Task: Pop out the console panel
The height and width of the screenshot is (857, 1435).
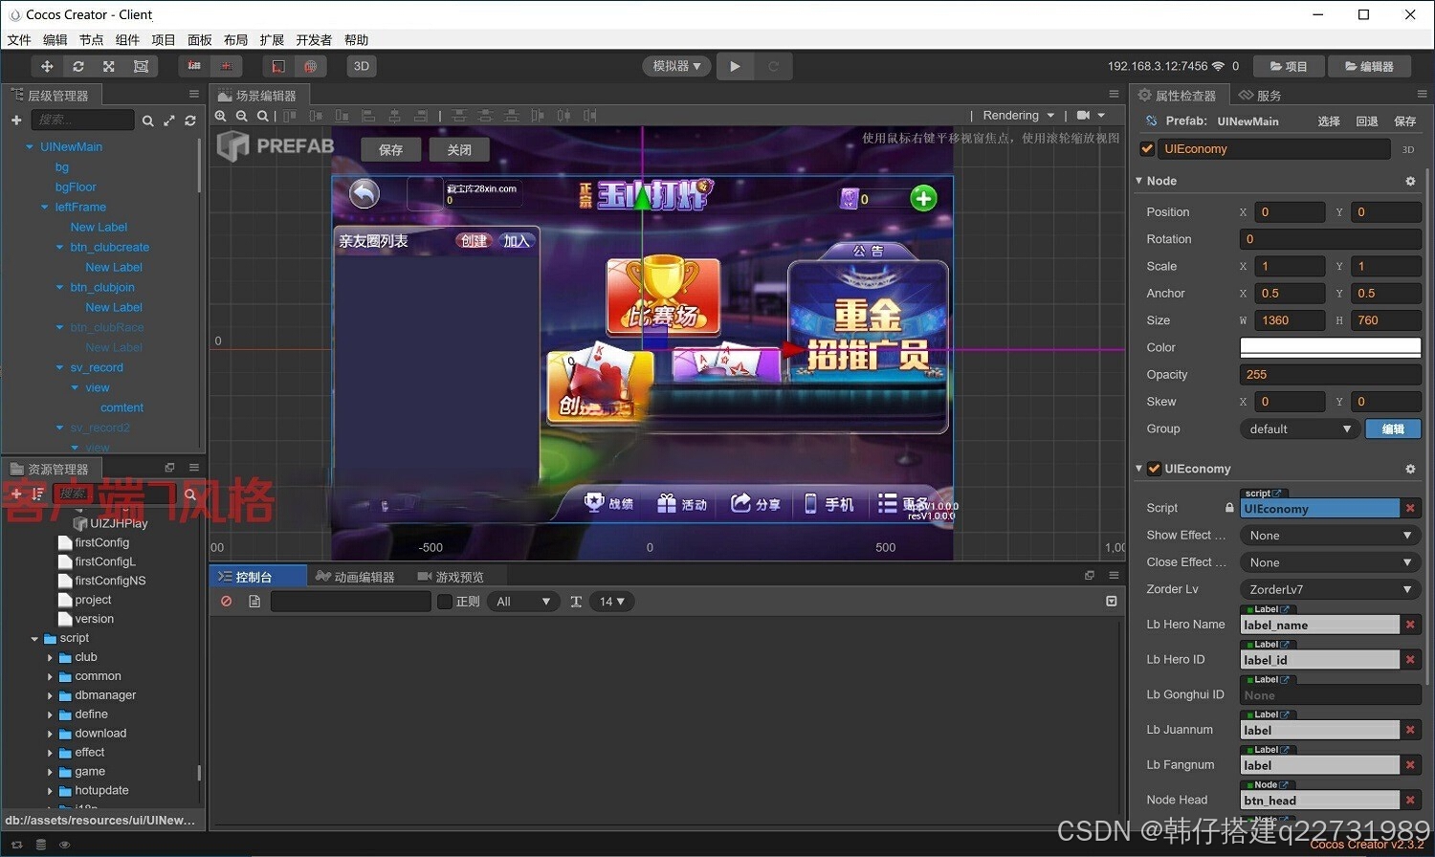Action: [x=1089, y=575]
